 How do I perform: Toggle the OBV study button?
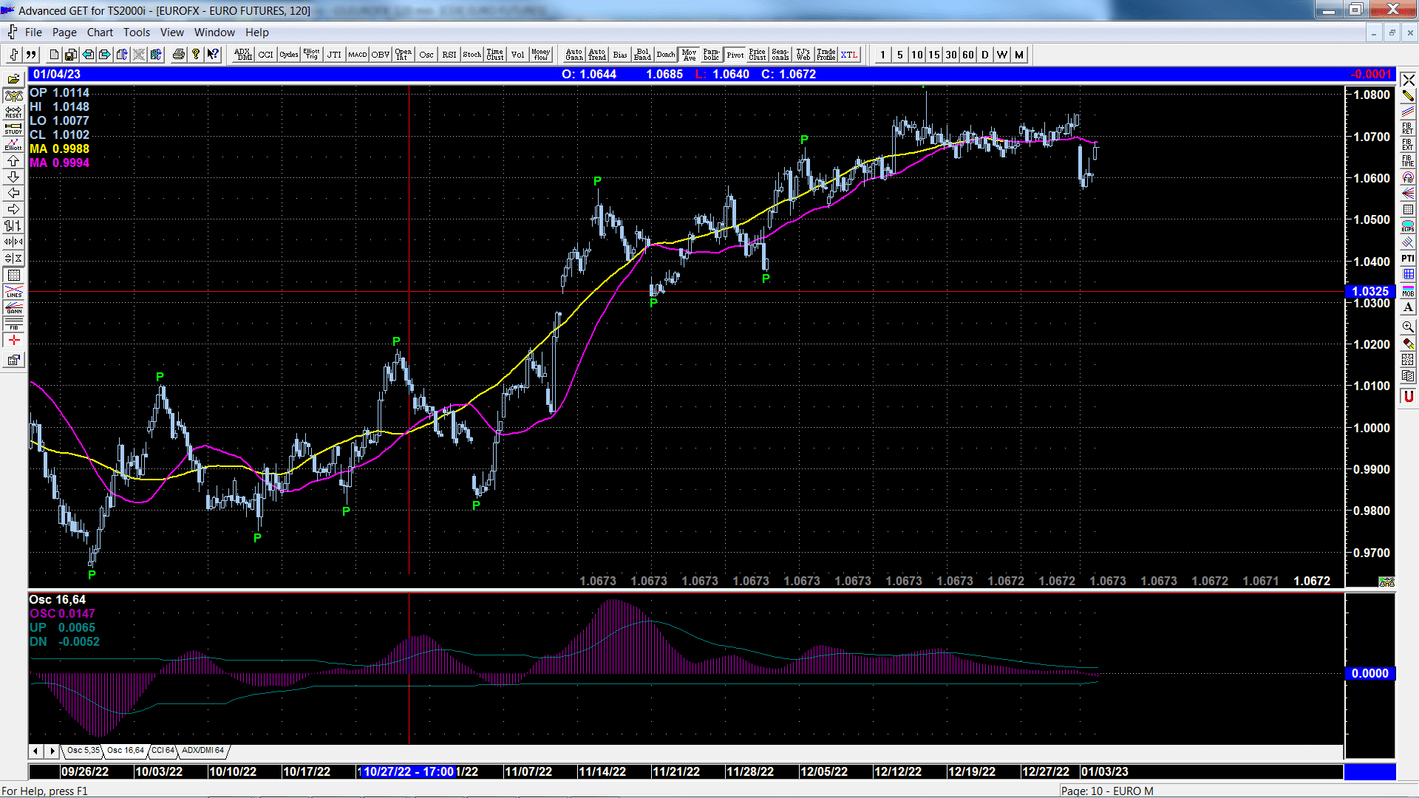pyautogui.click(x=381, y=55)
